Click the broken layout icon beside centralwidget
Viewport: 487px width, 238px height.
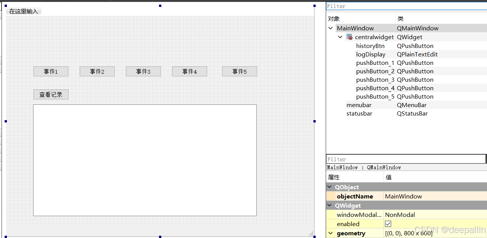tap(349, 37)
